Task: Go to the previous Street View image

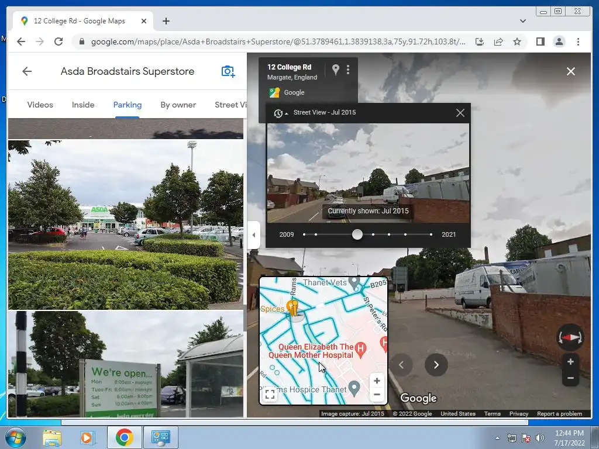Action: click(401, 365)
